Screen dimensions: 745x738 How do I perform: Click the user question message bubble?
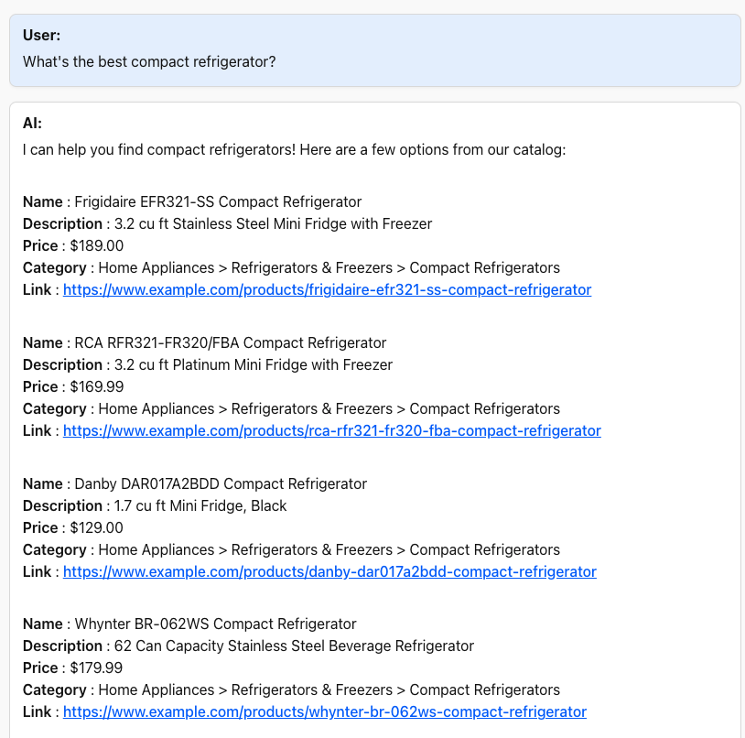[x=372, y=50]
